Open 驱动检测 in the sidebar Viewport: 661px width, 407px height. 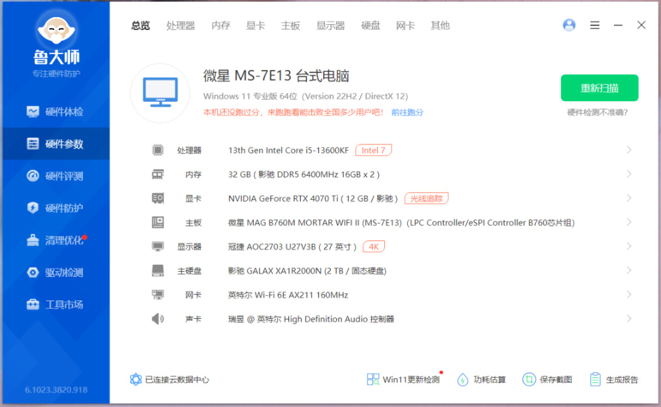coord(56,272)
